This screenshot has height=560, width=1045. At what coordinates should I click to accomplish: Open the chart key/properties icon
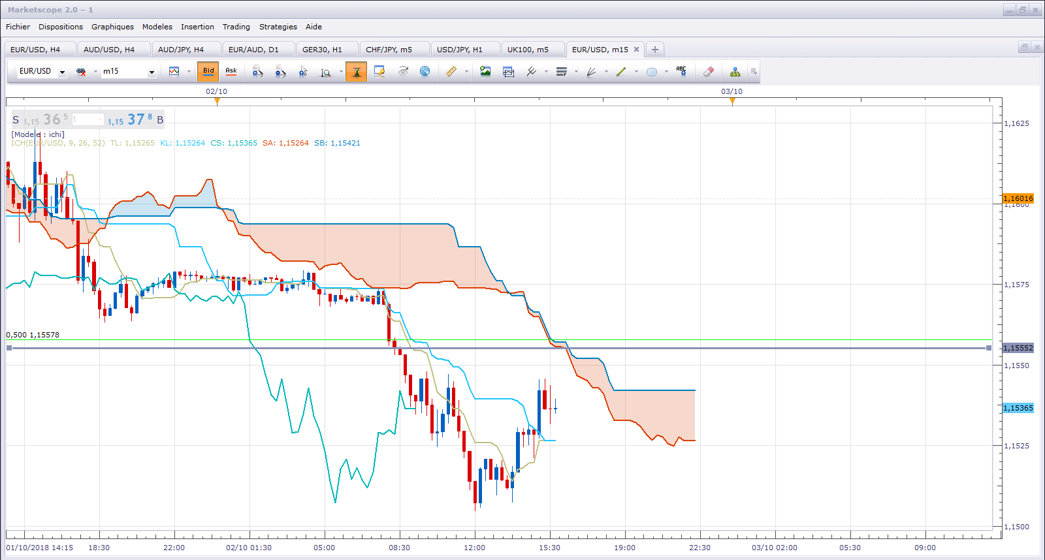click(x=379, y=72)
